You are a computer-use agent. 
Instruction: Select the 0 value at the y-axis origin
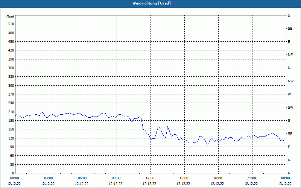point(13,173)
